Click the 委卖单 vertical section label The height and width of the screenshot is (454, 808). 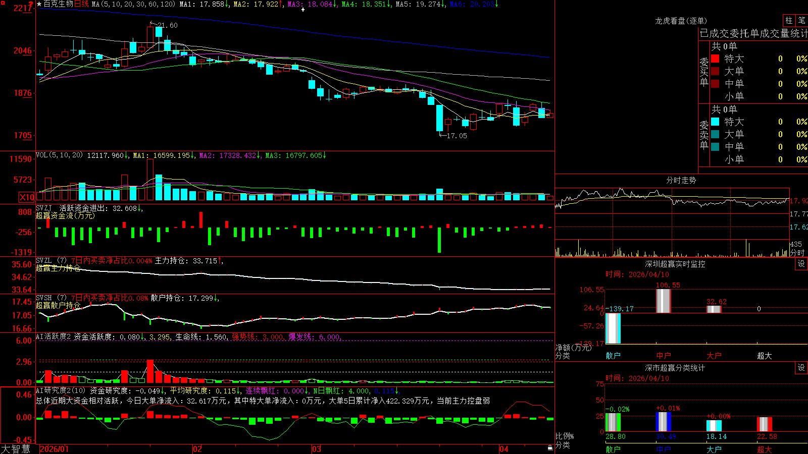click(704, 135)
